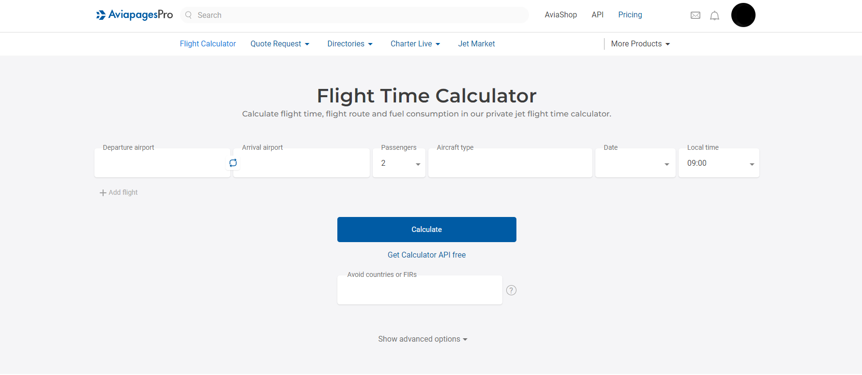This screenshot has width=862, height=375.
Task: Open the Local time dropdown
Action: point(719,163)
